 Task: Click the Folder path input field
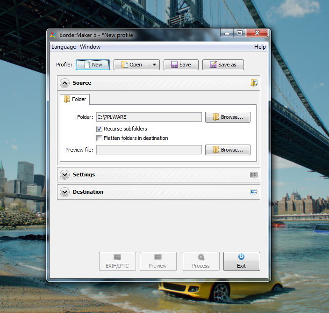click(149, 117)
